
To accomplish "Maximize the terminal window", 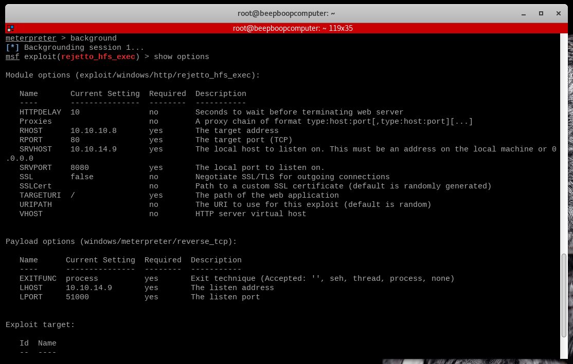I will pos(541,13).
